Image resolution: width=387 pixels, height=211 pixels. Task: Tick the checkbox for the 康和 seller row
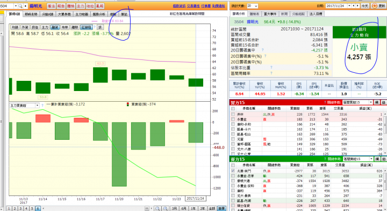click(233, 191)
